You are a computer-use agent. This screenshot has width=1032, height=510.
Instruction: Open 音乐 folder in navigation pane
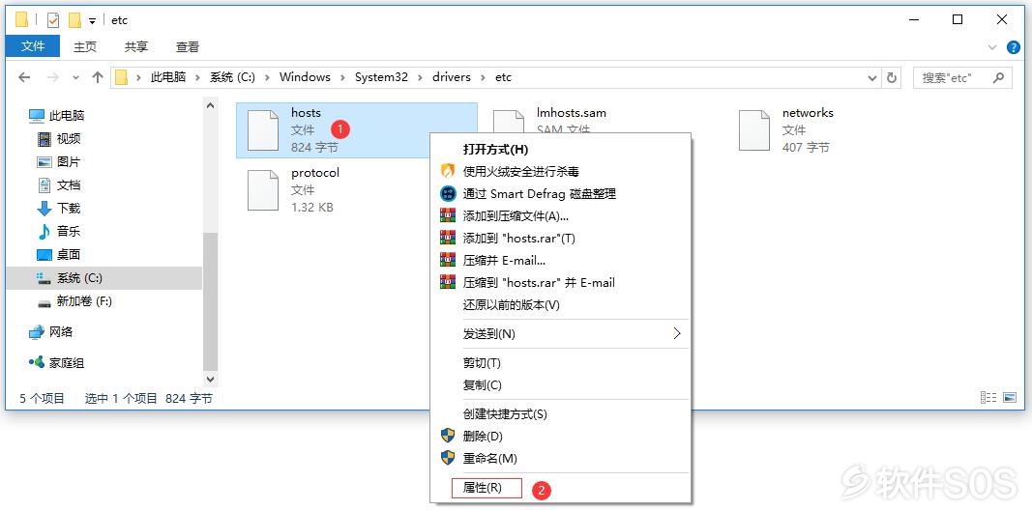coord(59,232)
